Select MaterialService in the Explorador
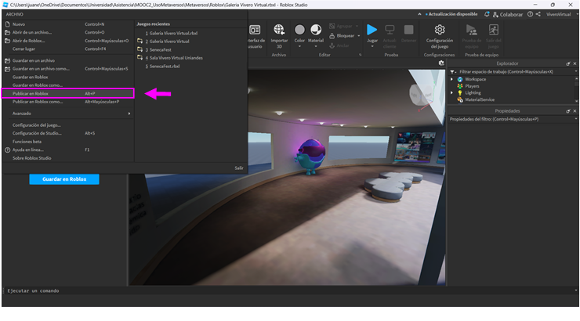Screen dimensions: 580x321 pos(480,99)
